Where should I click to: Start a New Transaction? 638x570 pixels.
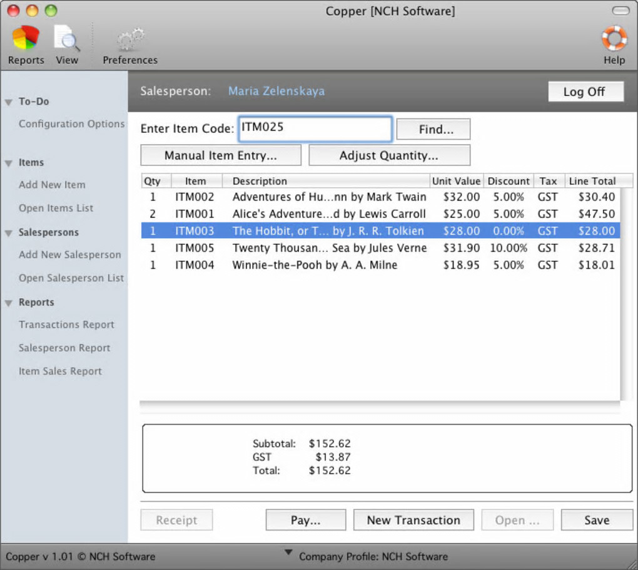(x=413, y=520)
